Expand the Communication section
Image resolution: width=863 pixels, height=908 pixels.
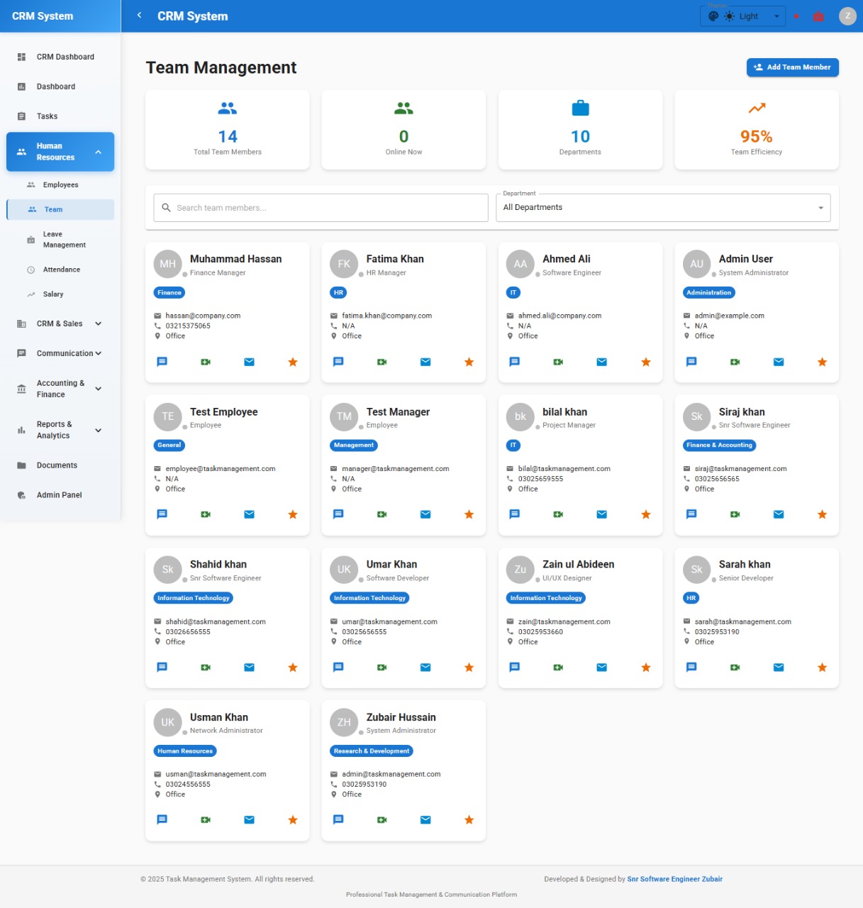tap(60, 353)
